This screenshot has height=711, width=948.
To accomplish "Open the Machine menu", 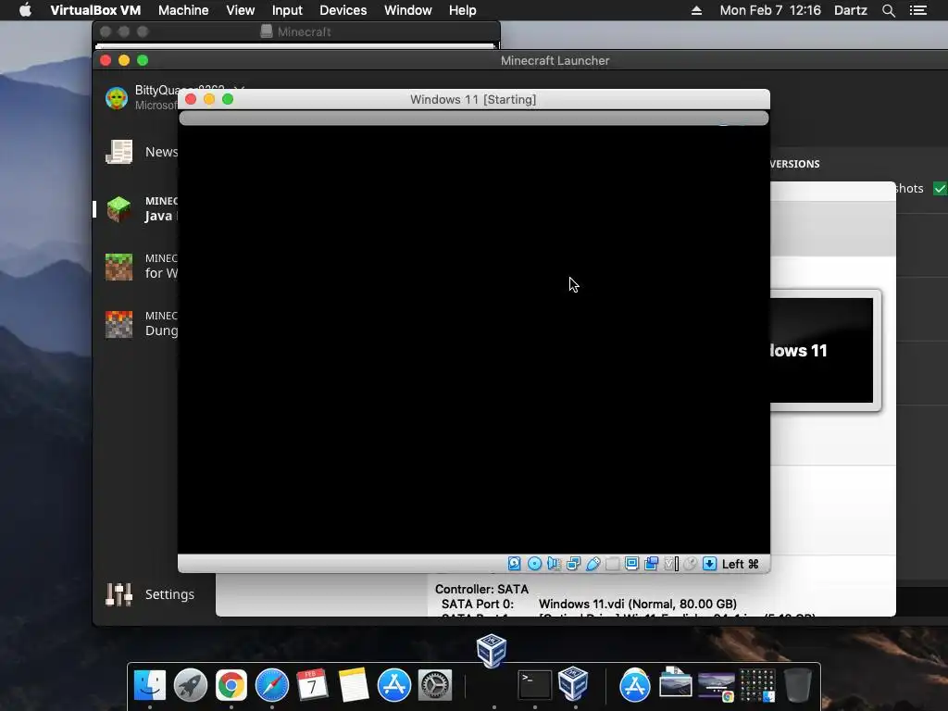I will click(183, 10).
